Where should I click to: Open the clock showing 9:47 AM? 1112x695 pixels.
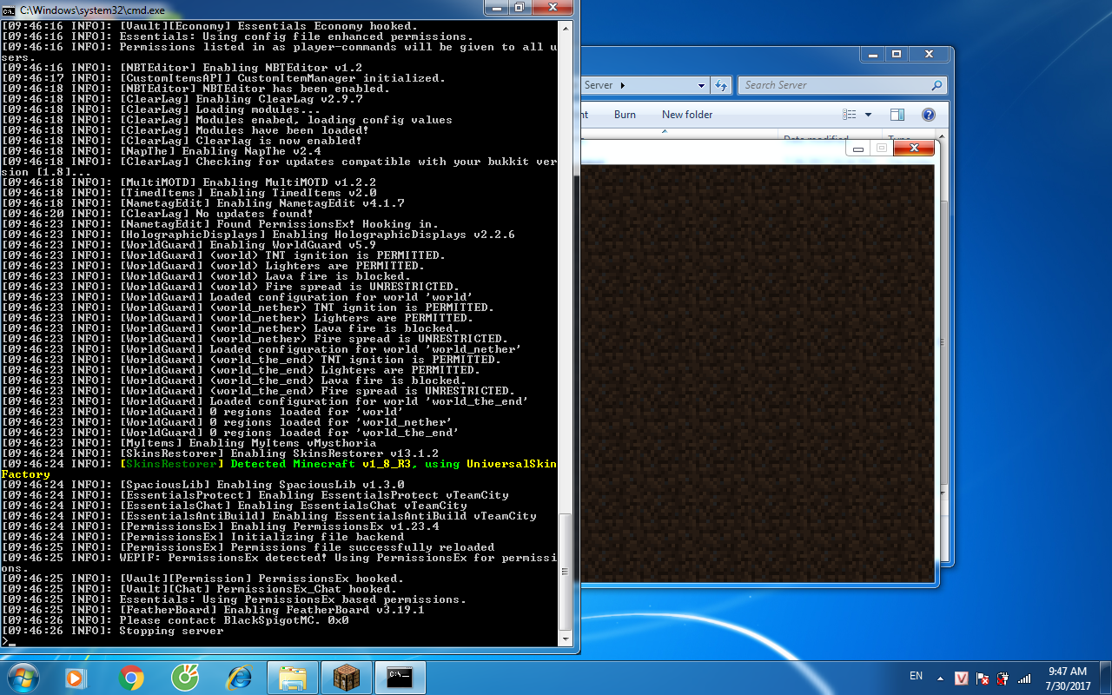(x=1068, y=678)
